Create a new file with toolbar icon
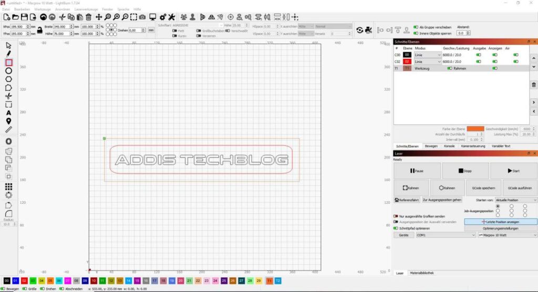538x292 pixels. (6, 17)
